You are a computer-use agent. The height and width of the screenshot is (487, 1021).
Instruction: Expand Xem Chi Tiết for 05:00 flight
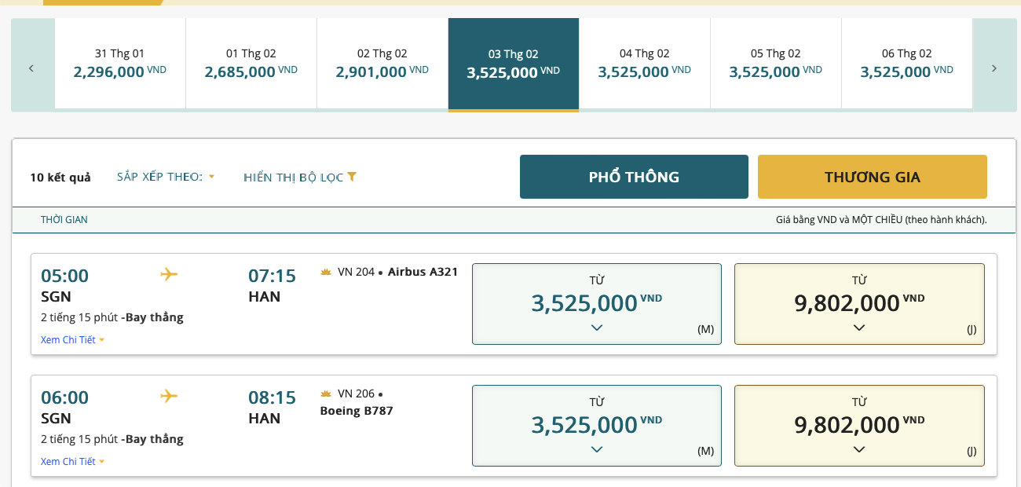point(72,340)
